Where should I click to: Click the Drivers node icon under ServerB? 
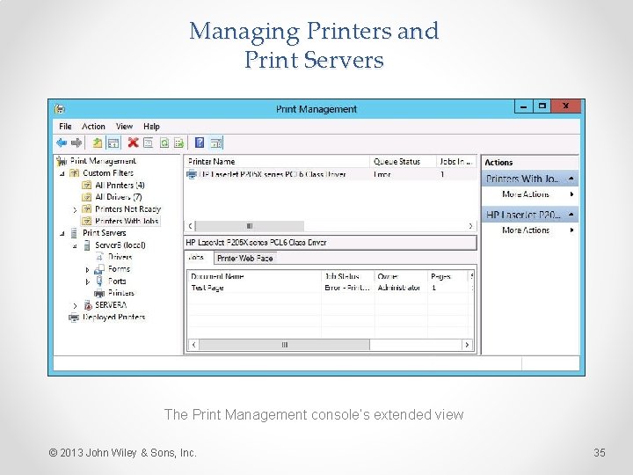click(x=99, y=257)
